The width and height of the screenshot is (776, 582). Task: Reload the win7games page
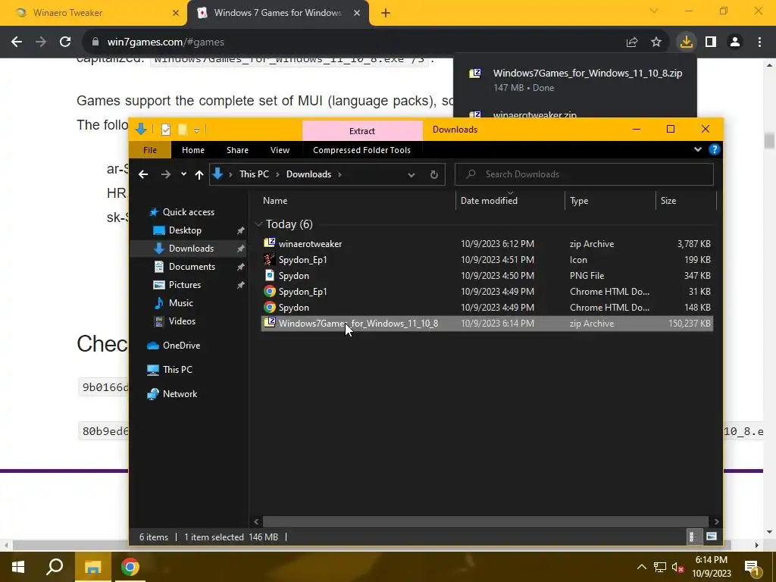tap(65, 42)
